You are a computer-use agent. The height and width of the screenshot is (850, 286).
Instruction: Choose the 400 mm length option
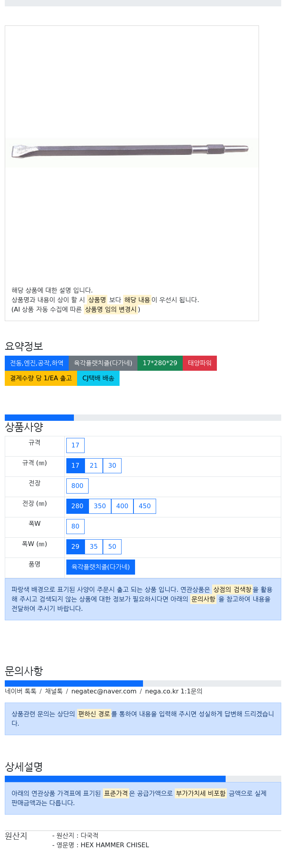(x=122, y=506)
